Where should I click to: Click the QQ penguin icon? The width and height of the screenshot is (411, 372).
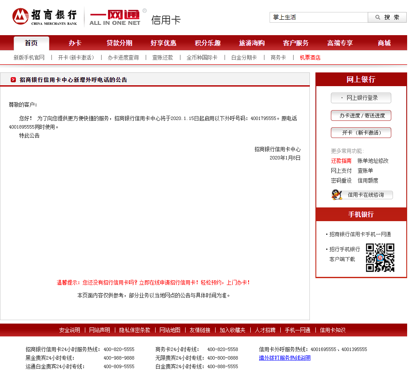coord(336,195)
